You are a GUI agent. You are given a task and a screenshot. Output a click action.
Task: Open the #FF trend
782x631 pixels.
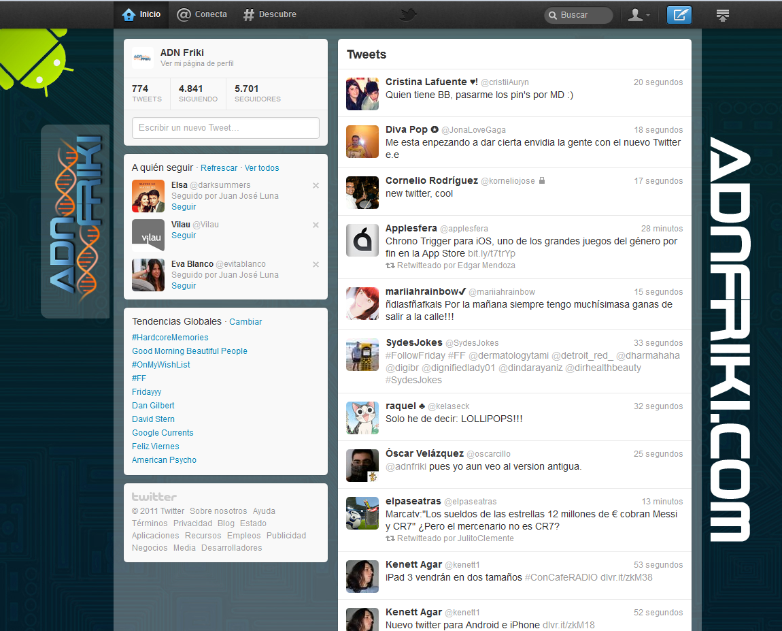(x=139, y=378)
